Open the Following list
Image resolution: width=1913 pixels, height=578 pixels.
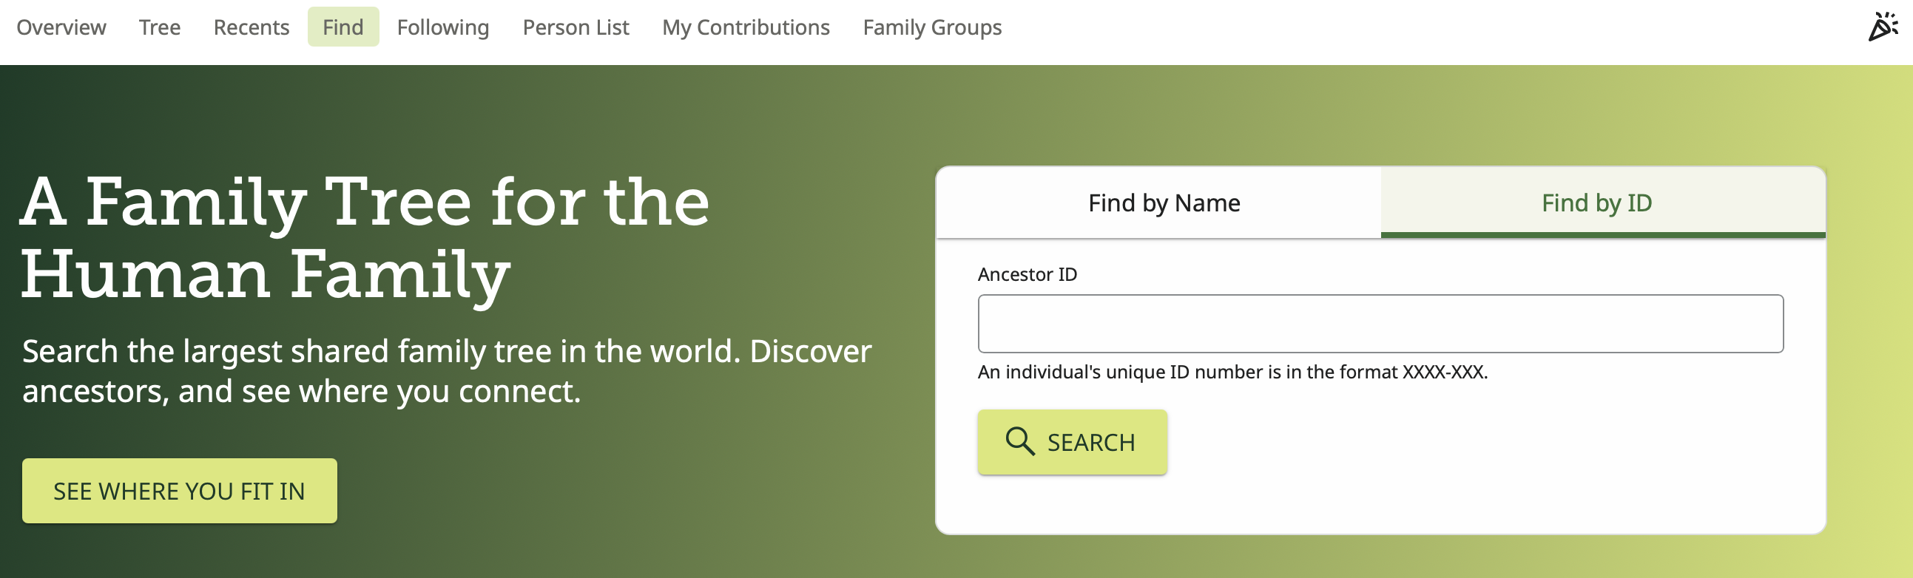pos(442,27)
